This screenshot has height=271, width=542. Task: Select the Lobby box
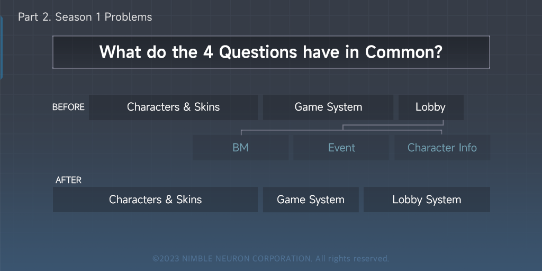[x=430, y=107]
